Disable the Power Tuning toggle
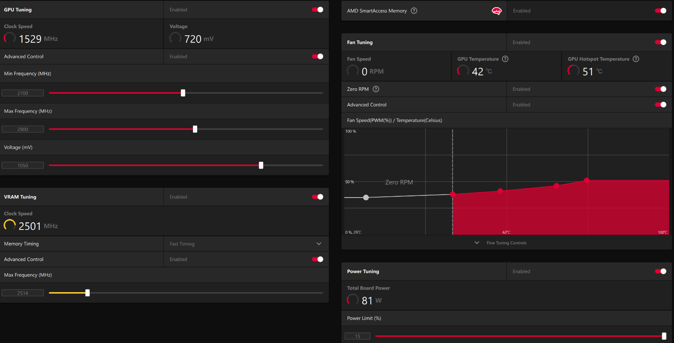 click(x=661, y=272)
